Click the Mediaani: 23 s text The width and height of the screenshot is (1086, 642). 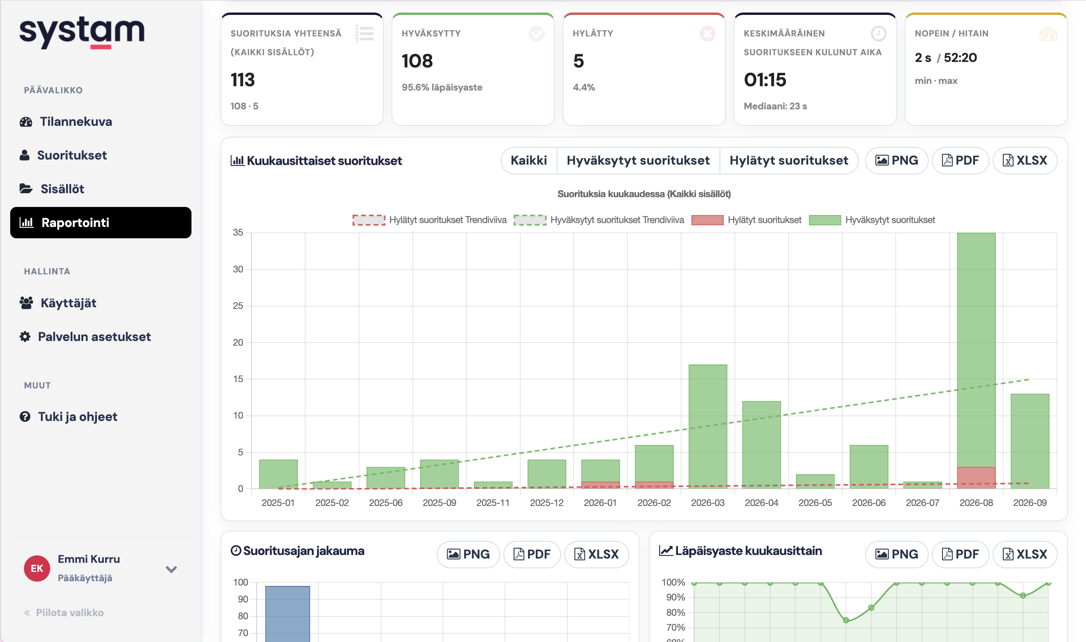pos(775,106)
